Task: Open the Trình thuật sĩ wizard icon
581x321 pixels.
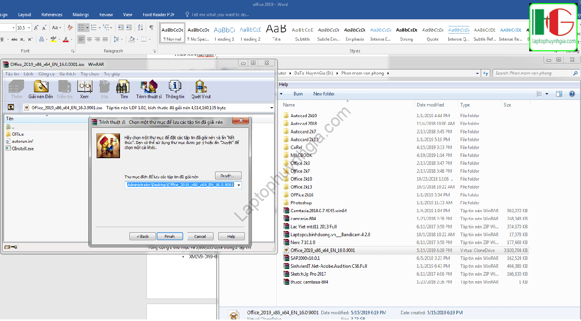Action: click(x=149, y=90)
